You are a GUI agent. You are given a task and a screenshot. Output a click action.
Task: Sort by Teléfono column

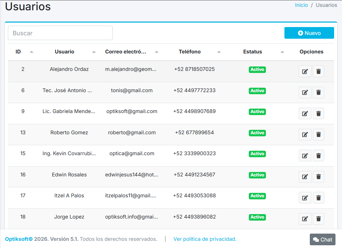tap(219, 52)
